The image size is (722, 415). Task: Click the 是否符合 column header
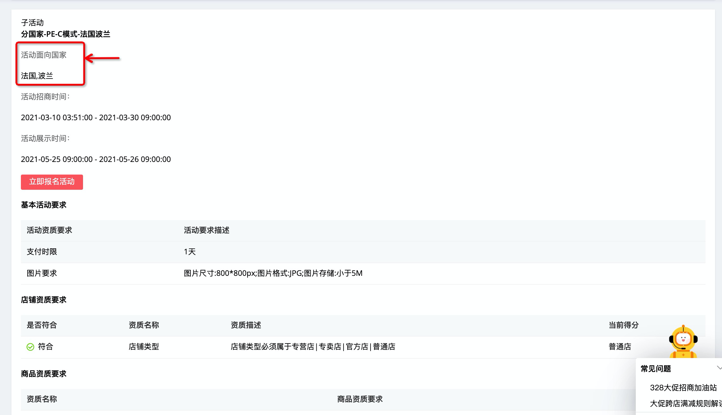(x=42, y=325)
